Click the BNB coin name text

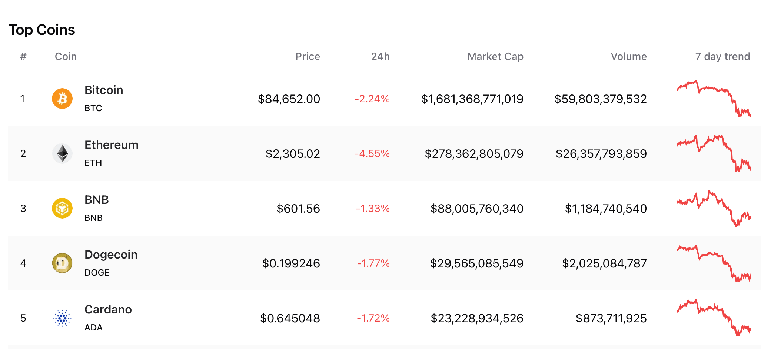97,200
